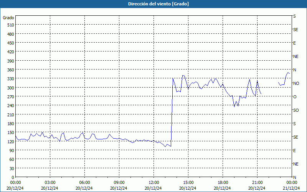307x192 pixels.
Task: Click the 390 degree axis label
Action: (11, 61)
